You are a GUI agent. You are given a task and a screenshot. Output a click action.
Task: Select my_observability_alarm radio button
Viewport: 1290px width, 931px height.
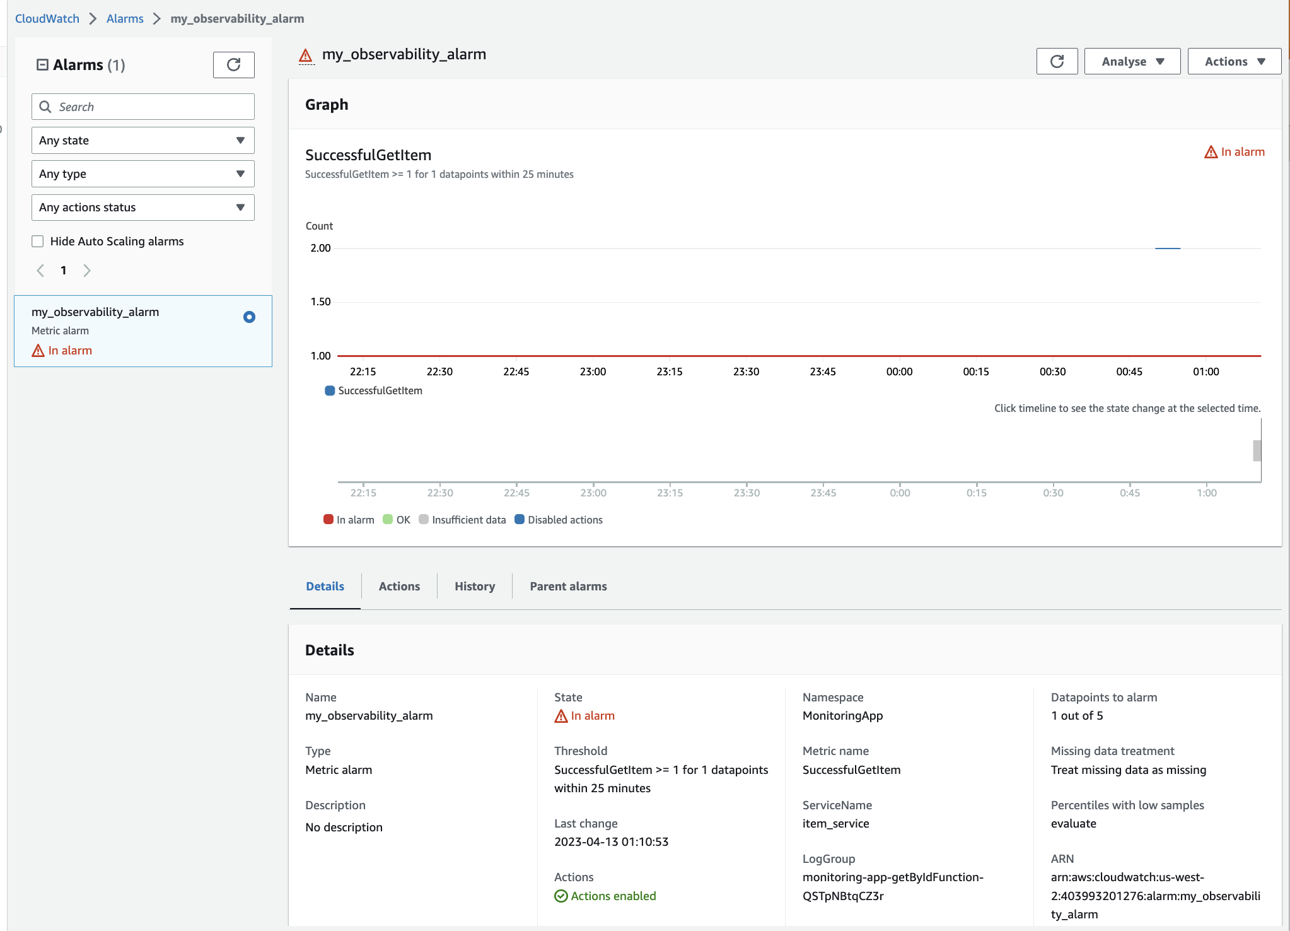[249, 317]
